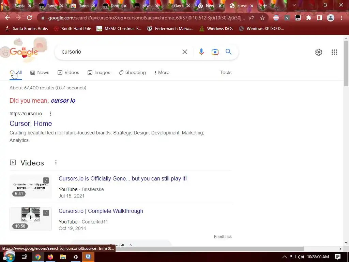Screen dimensions: 349x262
Task: Click the gray S extension icon
Action: (287, 18)
